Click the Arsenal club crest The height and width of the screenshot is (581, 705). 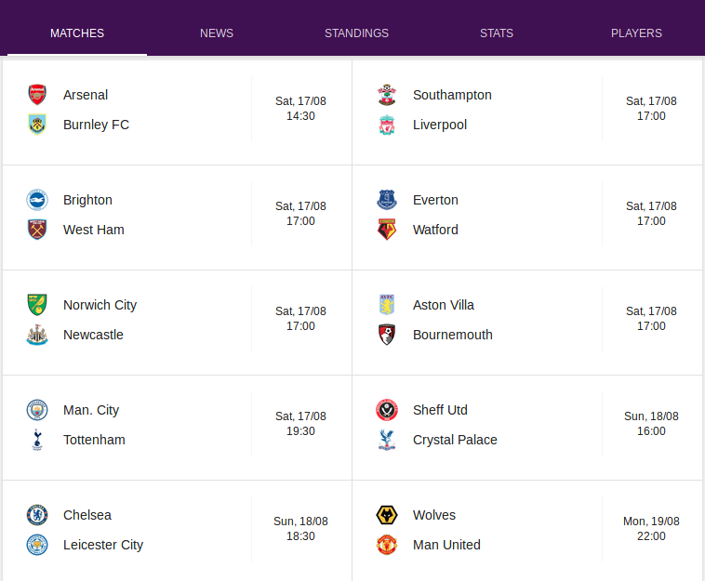(x=37, y=95)
